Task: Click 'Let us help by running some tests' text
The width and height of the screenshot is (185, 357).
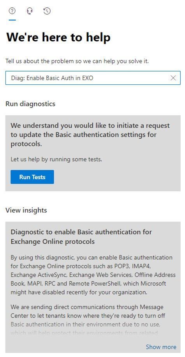Action: (x=56, y=159)
